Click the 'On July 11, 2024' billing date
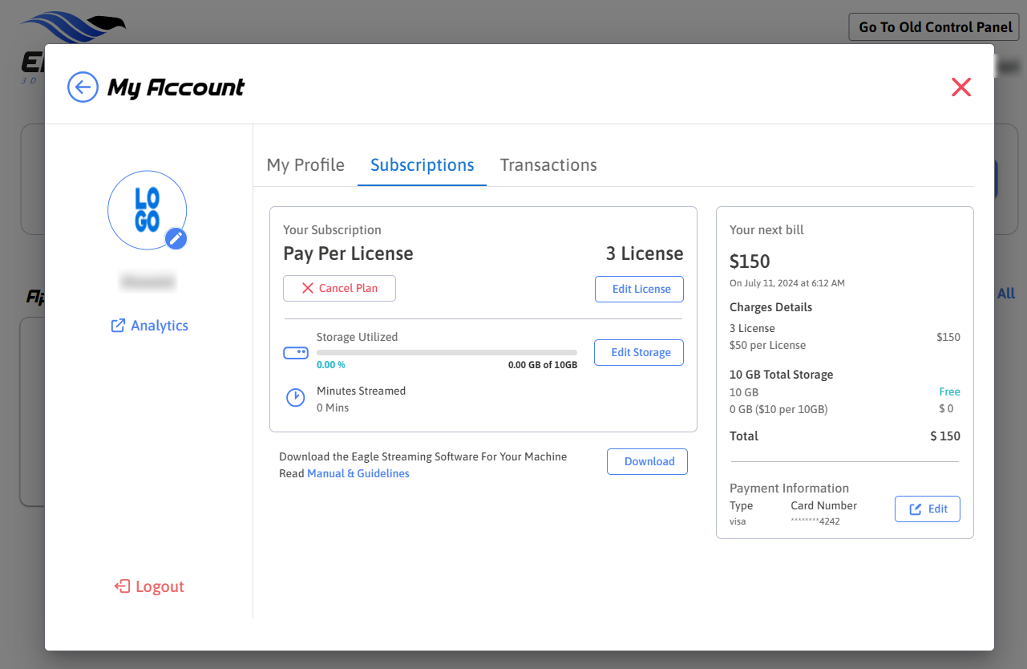Screen dimensions: 1027x669 [787, 283]
